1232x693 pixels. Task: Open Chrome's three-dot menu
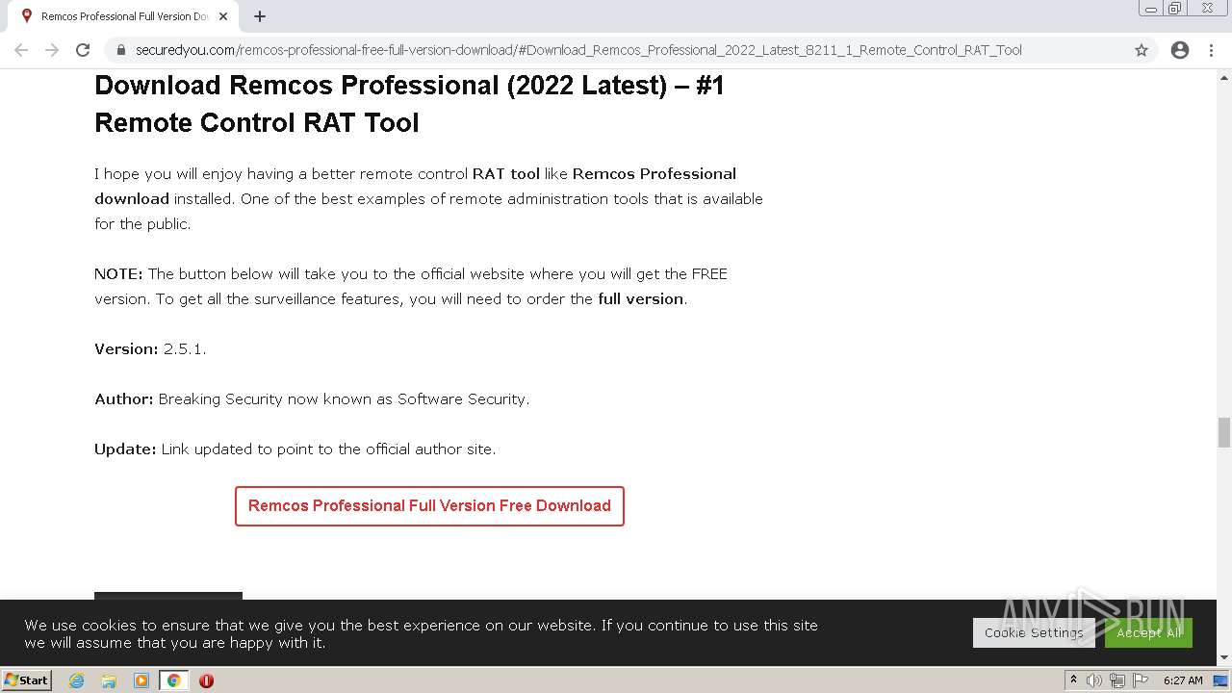point(1211,50)
